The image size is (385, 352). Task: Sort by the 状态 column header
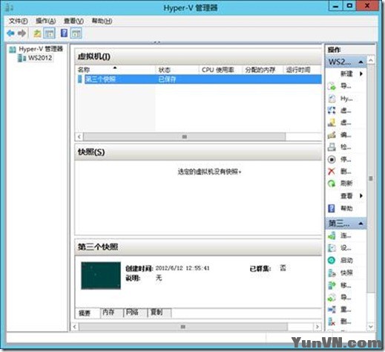click(177, 70)
